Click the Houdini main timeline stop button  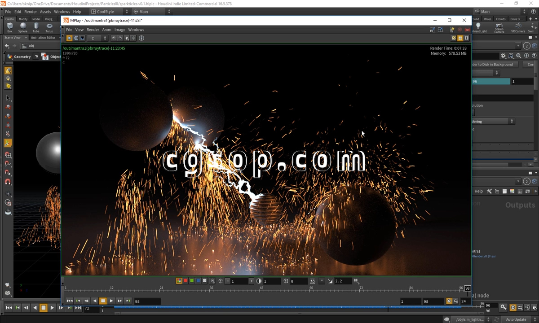[x=44, y=308]
